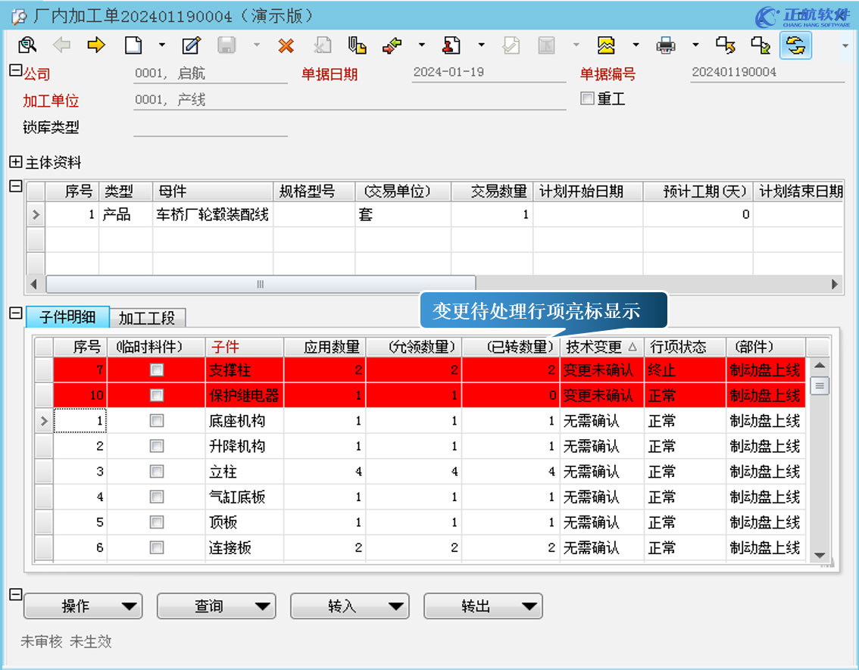Viewport: 859px width, 670px height.
Task: Click the save floppy disk icon
Action: 226,45
